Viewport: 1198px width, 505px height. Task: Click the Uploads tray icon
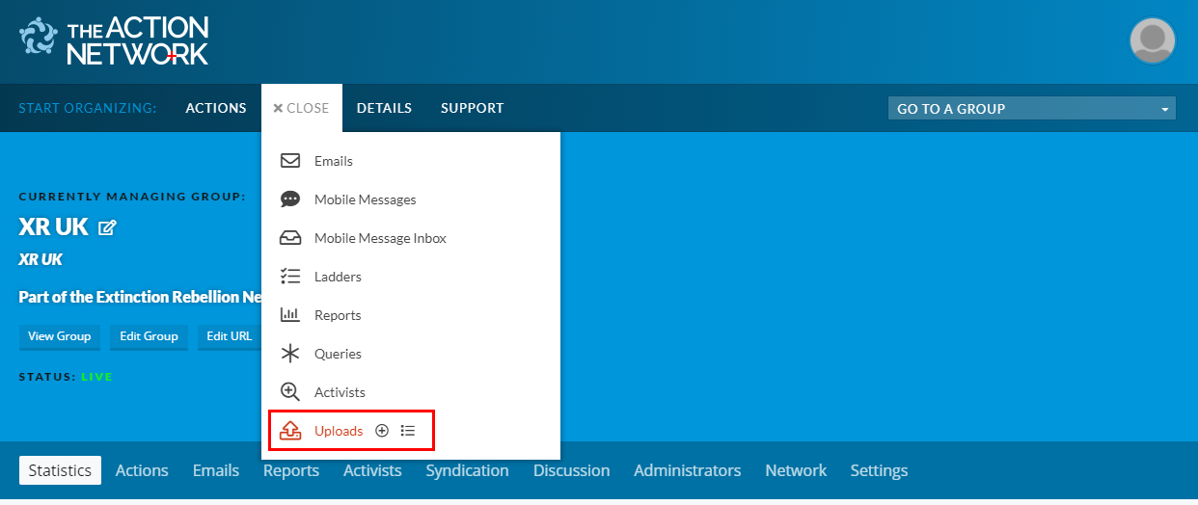click(x=290, y=431)
